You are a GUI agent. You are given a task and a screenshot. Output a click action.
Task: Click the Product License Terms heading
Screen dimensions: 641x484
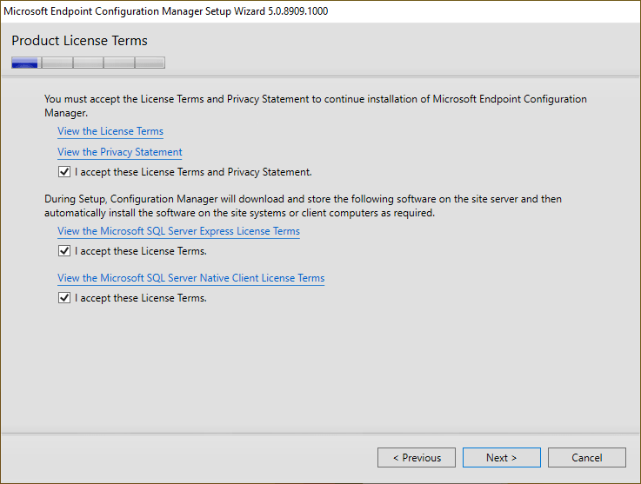80,41
